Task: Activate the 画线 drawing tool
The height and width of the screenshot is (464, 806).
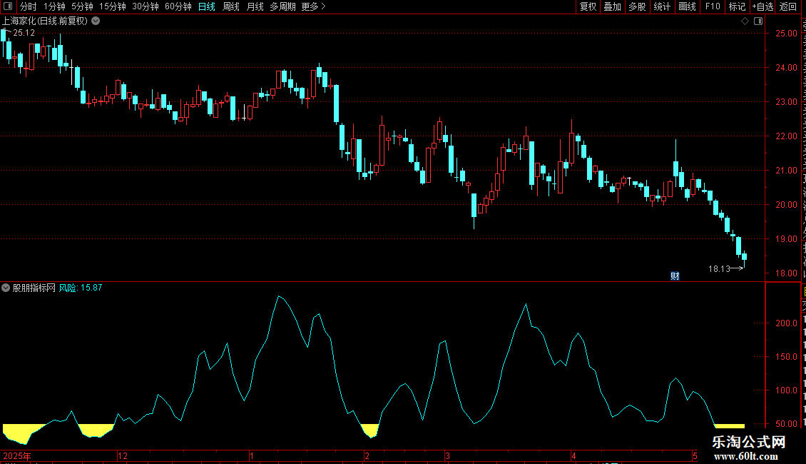Action: (688, 6)
